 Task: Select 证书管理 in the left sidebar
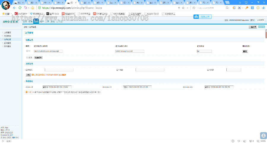point(7,39)
